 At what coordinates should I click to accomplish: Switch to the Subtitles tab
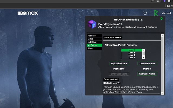click(x=94, y=42)
